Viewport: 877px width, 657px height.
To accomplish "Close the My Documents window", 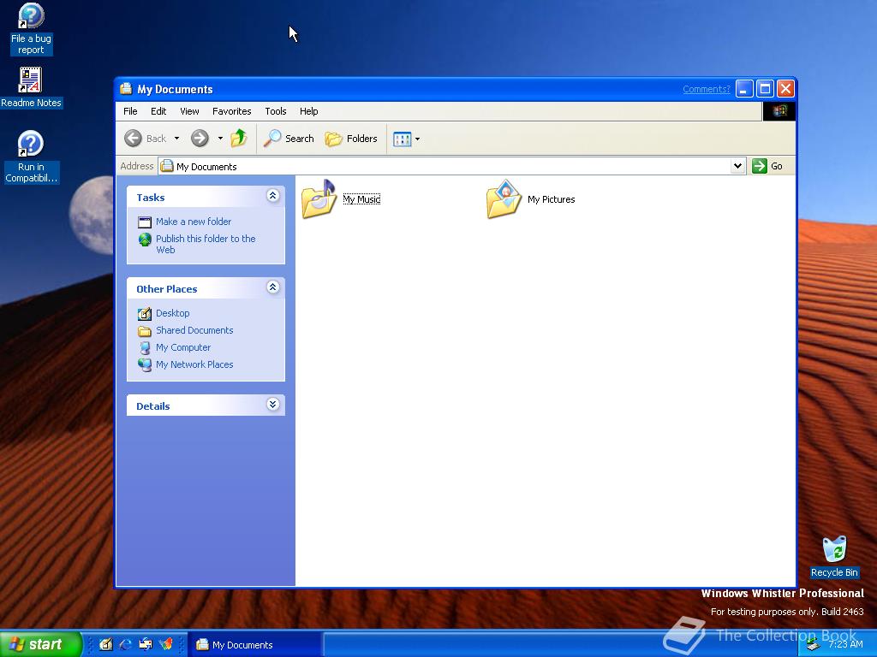I will 786,89.
